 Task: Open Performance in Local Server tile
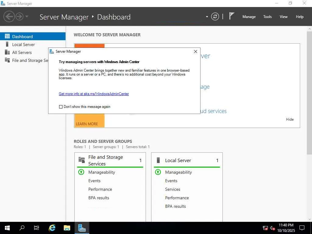point(177,198)
